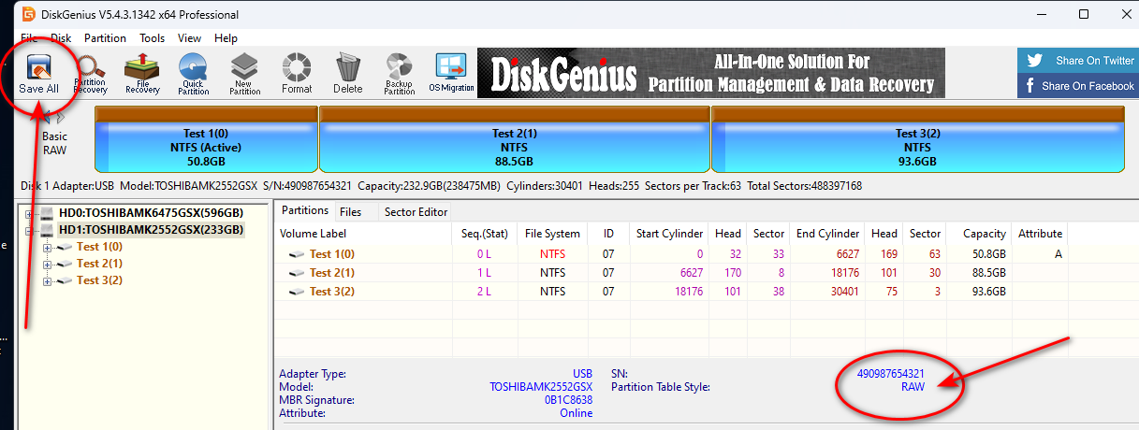Screen dimensions: 1139x430
Task: Click Seq.(Stat) column header
Action: click(x=483, y=234)
